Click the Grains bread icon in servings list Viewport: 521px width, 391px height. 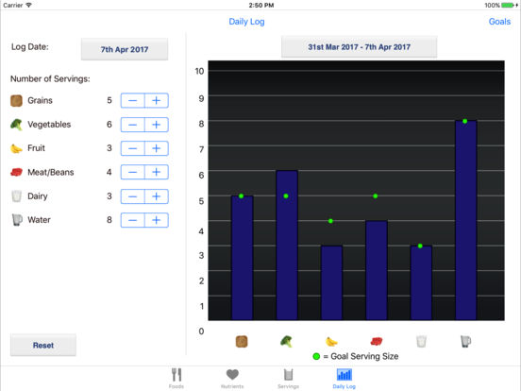[16, 100]
